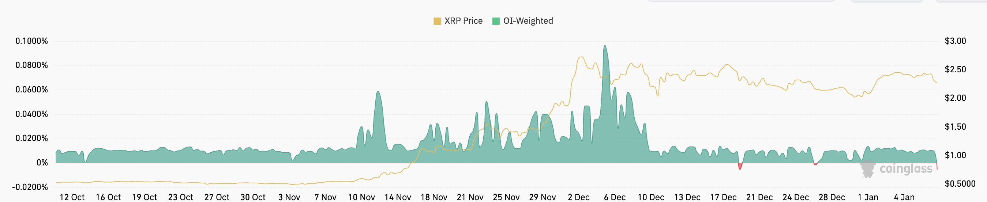Select the 10 Nov date axis label
The width and height of the screenshot is (987, 202).
pos(361,197)
